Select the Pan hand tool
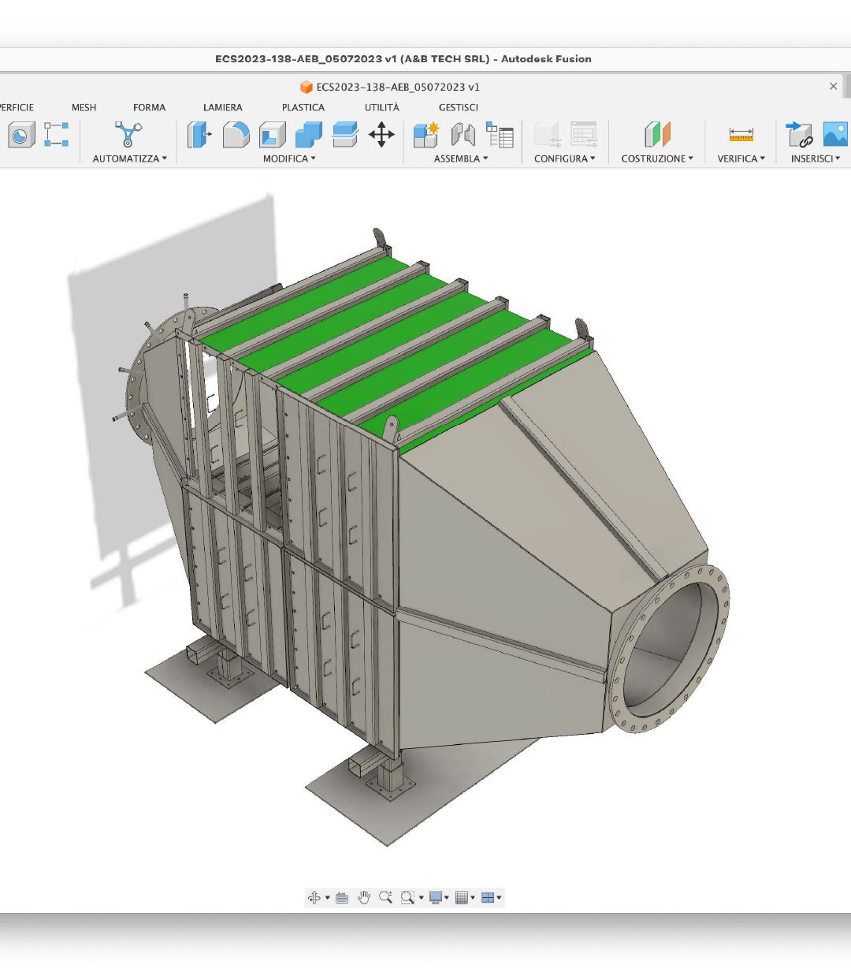 point(363,897)
